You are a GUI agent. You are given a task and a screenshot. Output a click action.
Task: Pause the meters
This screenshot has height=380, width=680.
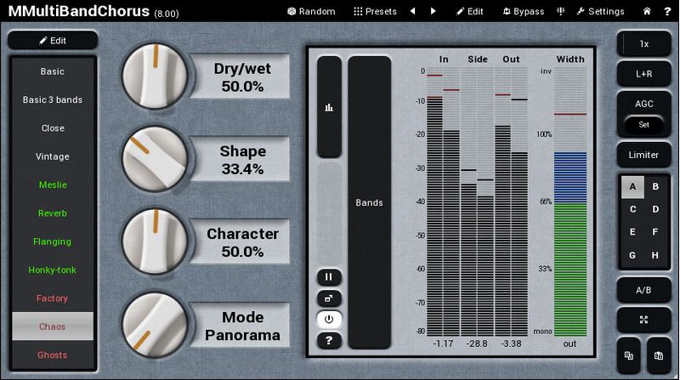pos(329,277)
